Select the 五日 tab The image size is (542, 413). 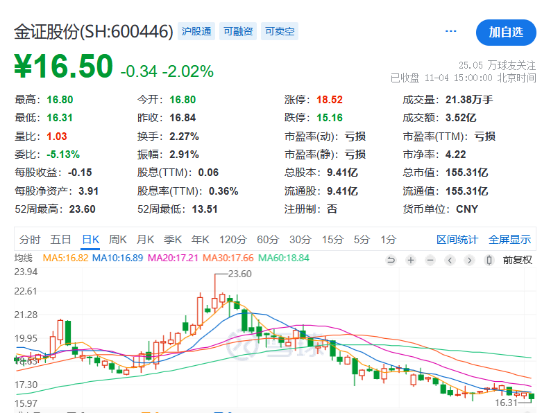[60, 240]
